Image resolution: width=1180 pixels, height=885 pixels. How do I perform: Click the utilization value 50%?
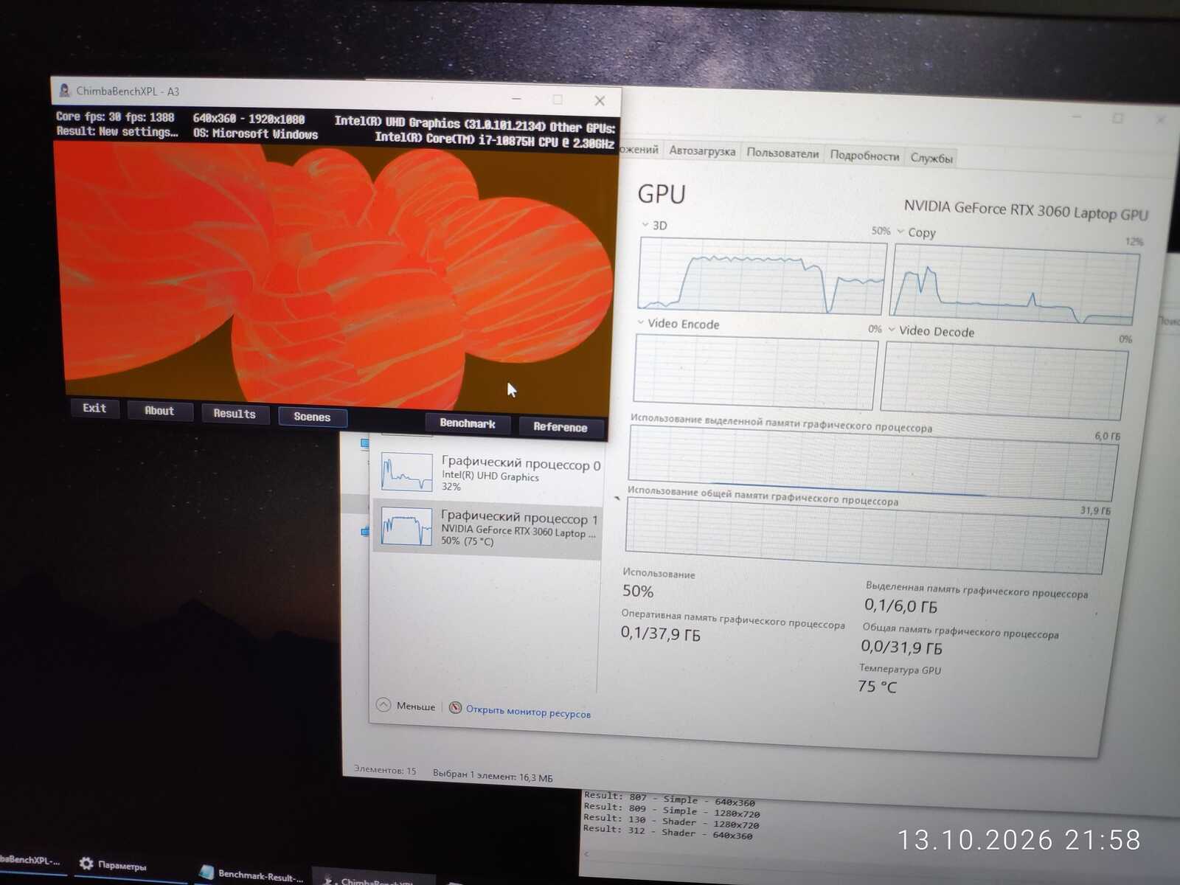[638, 591]
